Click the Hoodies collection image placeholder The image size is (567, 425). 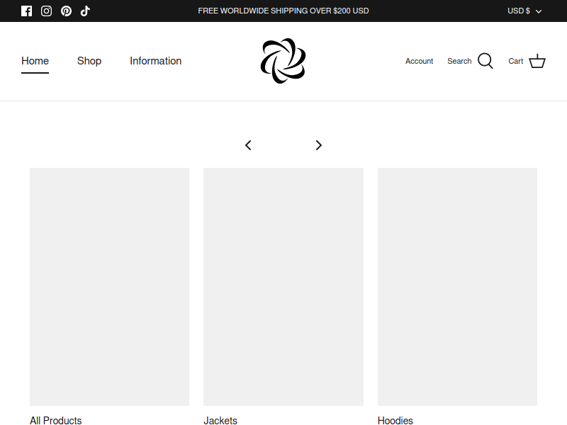click(x=457, y=286)
